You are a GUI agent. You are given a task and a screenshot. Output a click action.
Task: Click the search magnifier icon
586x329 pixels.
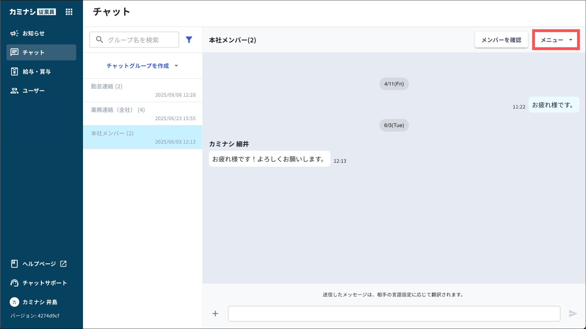tap(99, 40)
